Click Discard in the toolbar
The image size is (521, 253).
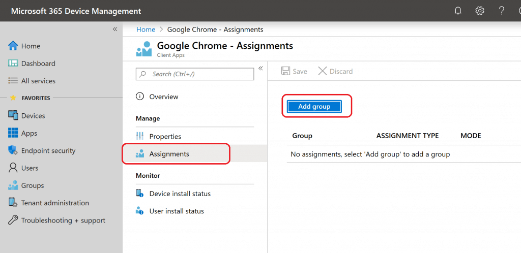335,71
